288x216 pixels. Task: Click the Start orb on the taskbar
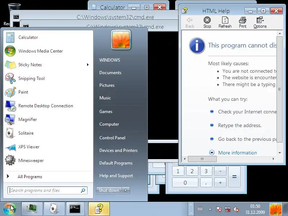[x=10, y=209]
